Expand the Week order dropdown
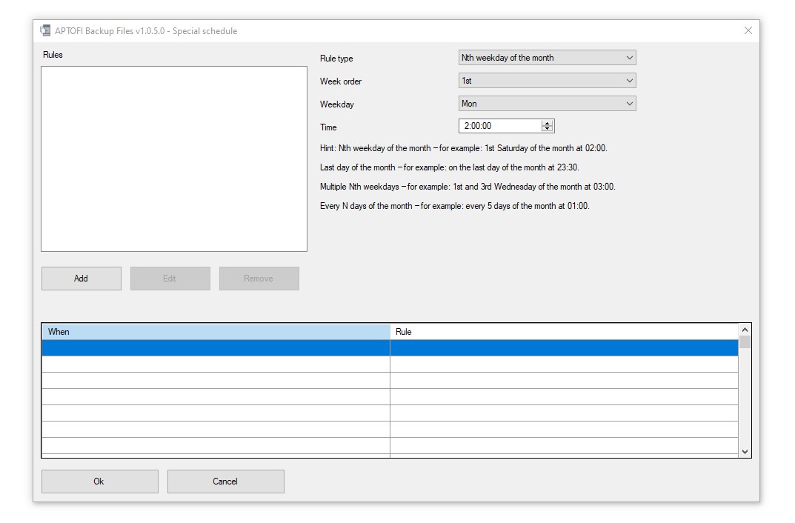 [548, 81]
